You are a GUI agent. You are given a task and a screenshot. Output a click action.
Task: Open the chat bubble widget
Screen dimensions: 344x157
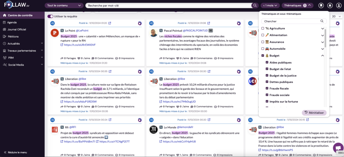[x=337, y=148]
